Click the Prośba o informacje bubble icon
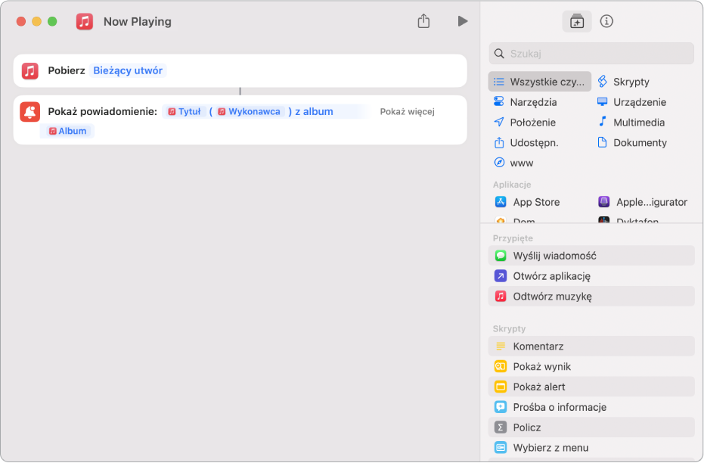The image size is (704, 463). pyautogui.click(x=501, y=407)
